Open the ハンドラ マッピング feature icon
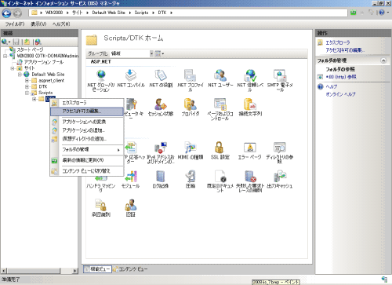Screen dimensions: 392x285 click(x=101, y=178)
